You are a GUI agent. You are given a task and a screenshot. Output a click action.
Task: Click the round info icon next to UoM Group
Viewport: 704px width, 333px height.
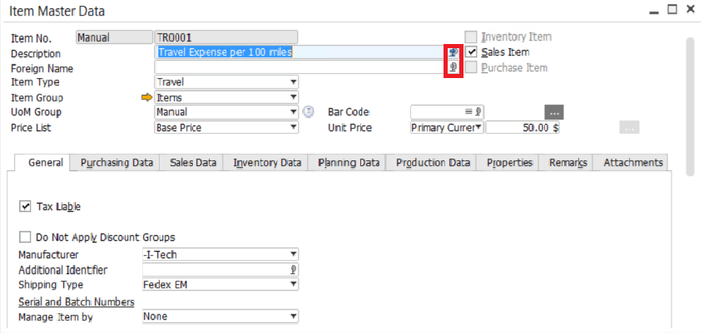tap(308, 112)
